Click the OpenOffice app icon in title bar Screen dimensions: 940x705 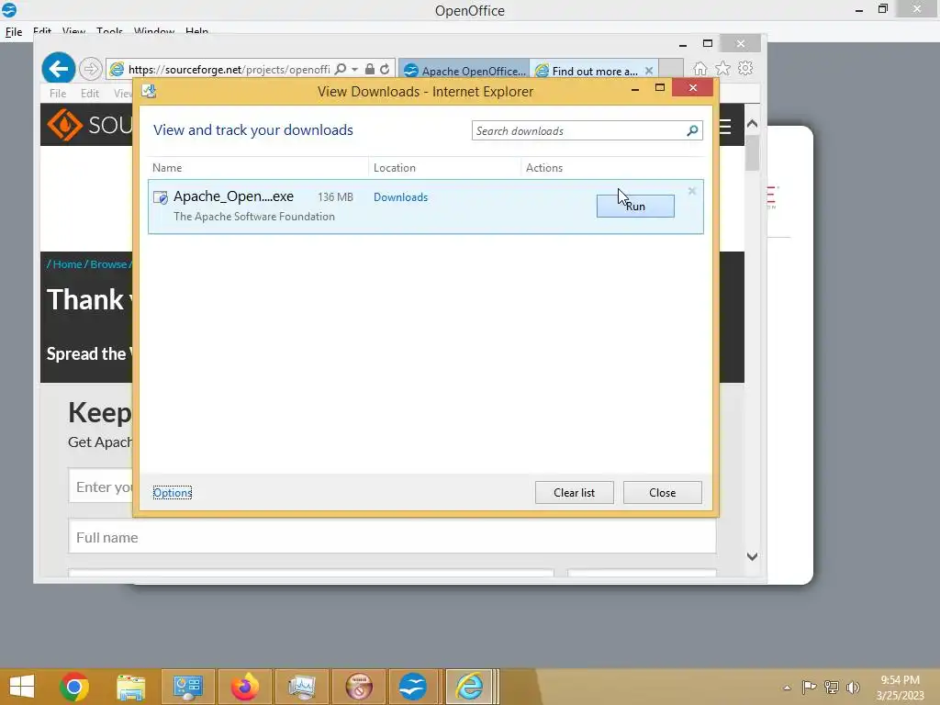coord(9,9)
